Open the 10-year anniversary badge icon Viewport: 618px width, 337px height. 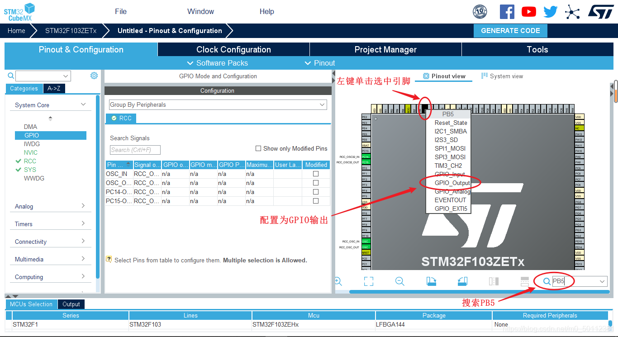(x=480, y=11)
